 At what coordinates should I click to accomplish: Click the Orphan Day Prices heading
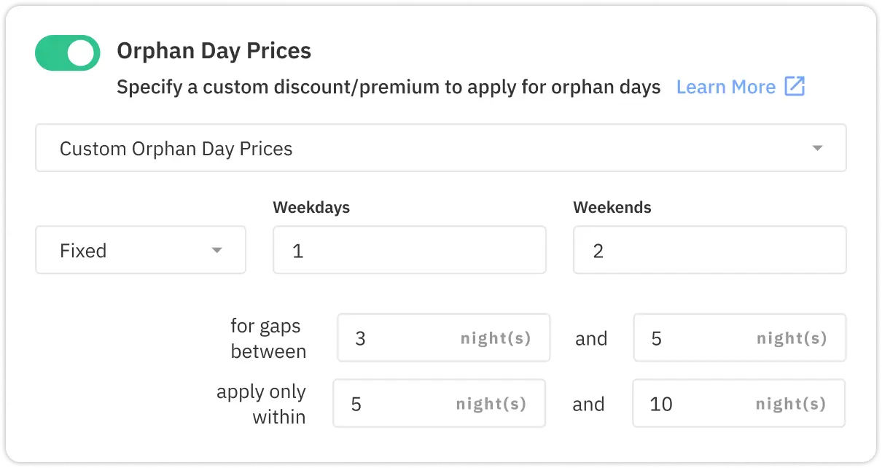pos(214,51)
